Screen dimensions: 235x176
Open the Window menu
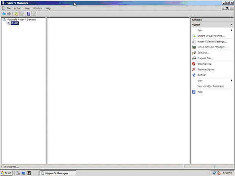point(37,8)
